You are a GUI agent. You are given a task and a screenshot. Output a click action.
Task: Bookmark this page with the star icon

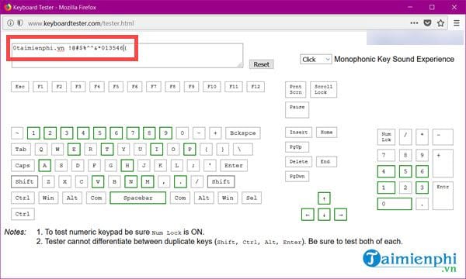(440, 22)
